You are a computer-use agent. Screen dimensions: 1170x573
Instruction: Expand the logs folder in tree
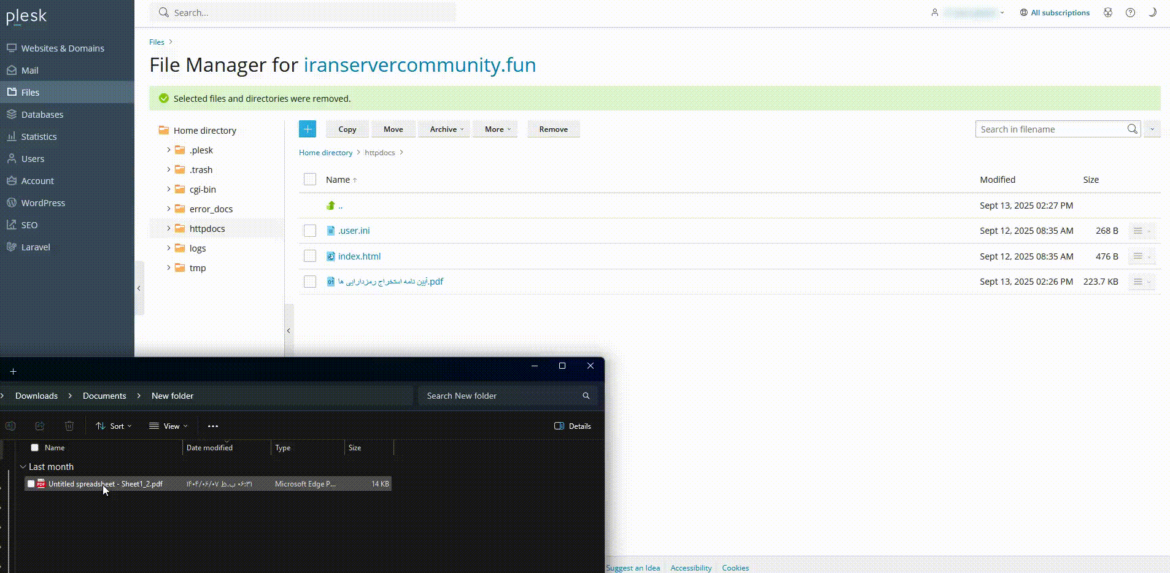pyautogui.click(x=169, y=248)
